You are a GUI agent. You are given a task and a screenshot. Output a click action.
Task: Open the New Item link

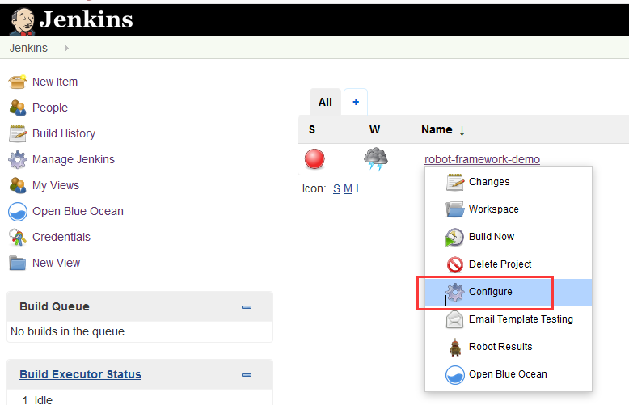point(55,82)
